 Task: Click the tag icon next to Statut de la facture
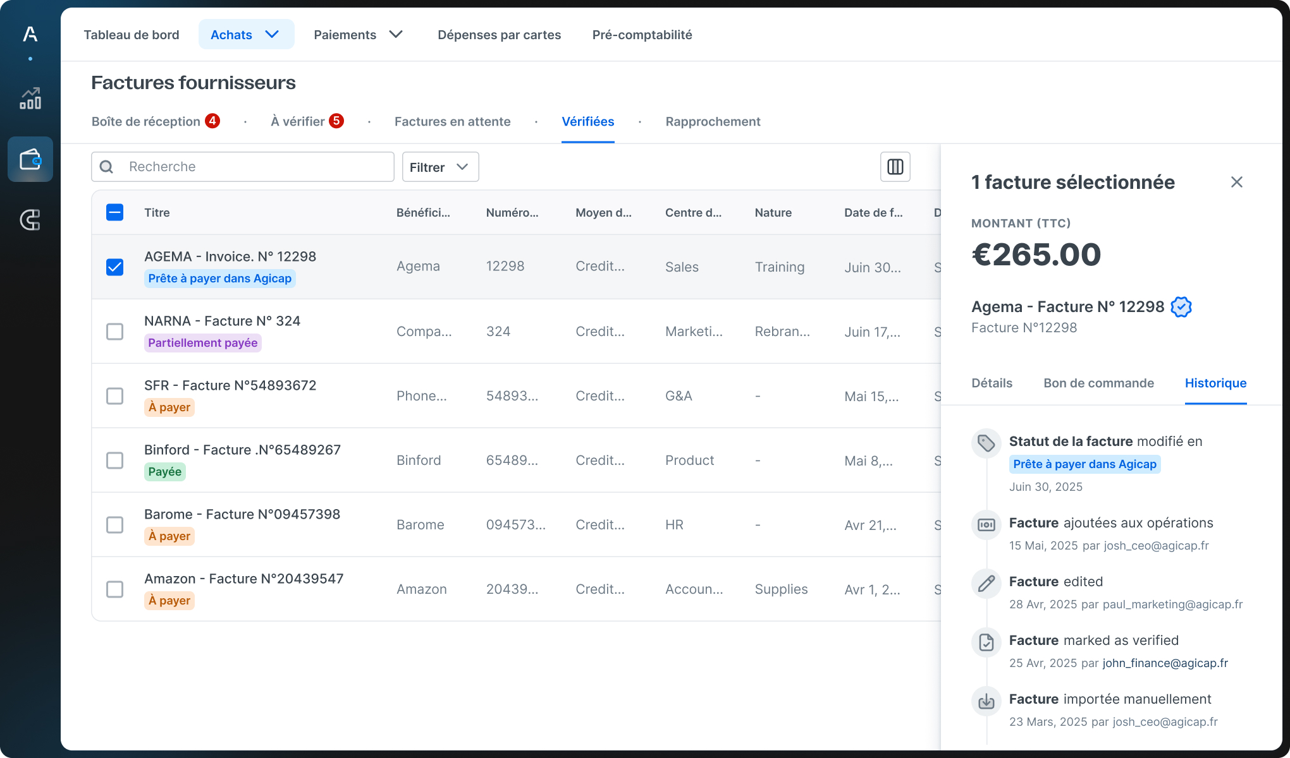click(x=986, y=443)
